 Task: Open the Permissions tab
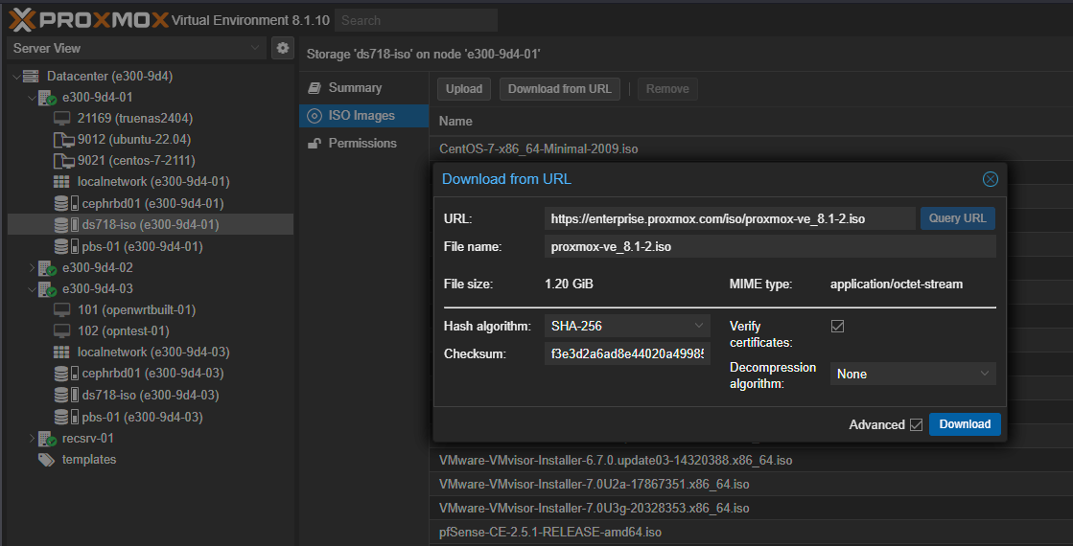(x=364, y=144)
